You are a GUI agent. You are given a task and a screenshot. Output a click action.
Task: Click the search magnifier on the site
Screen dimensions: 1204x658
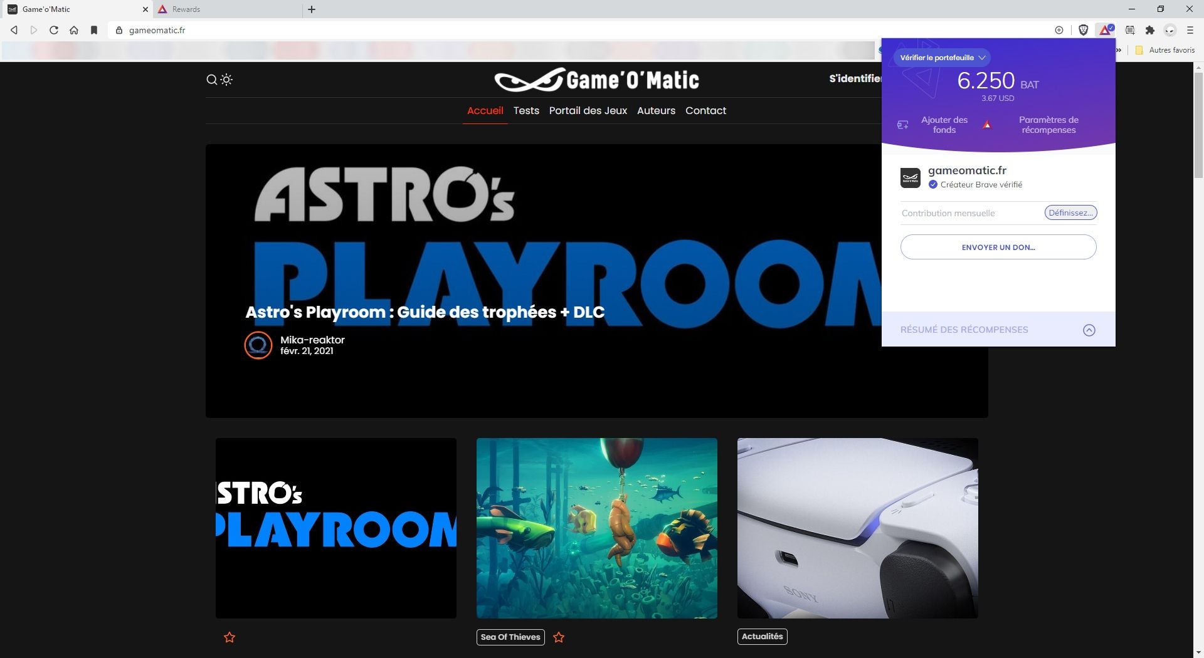212,80
